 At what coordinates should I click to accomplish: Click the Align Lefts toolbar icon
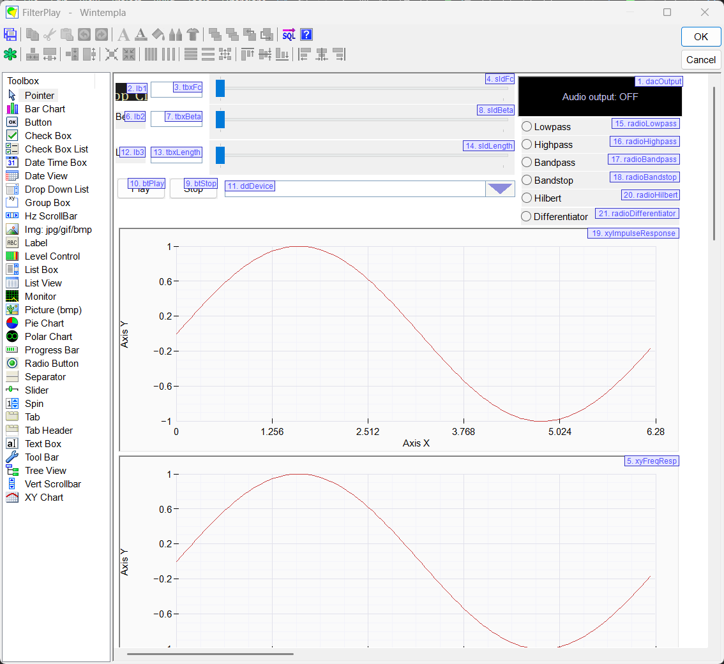point(305,54)
